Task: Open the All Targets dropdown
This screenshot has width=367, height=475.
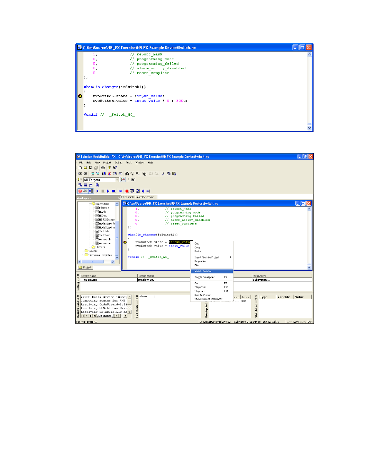Action: (117, 180)
